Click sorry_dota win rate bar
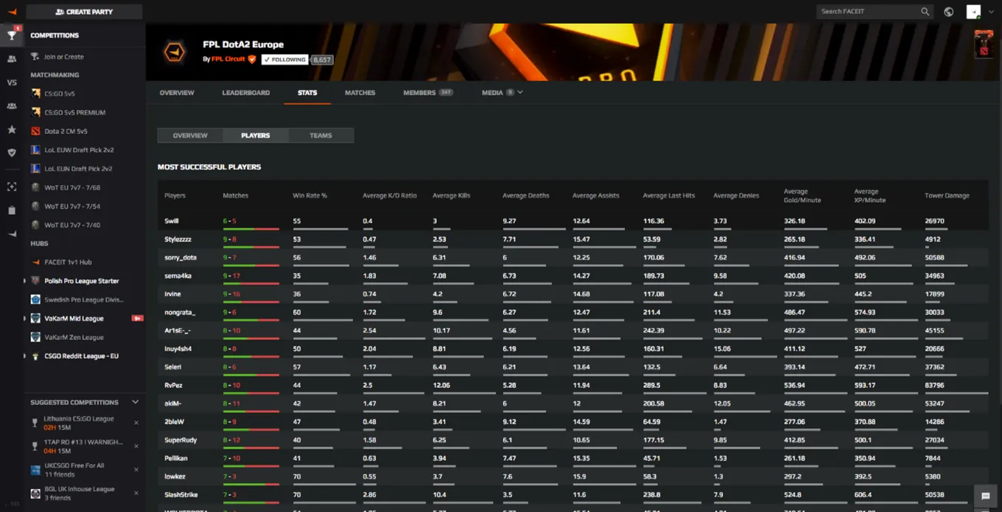 click(320, 265)
